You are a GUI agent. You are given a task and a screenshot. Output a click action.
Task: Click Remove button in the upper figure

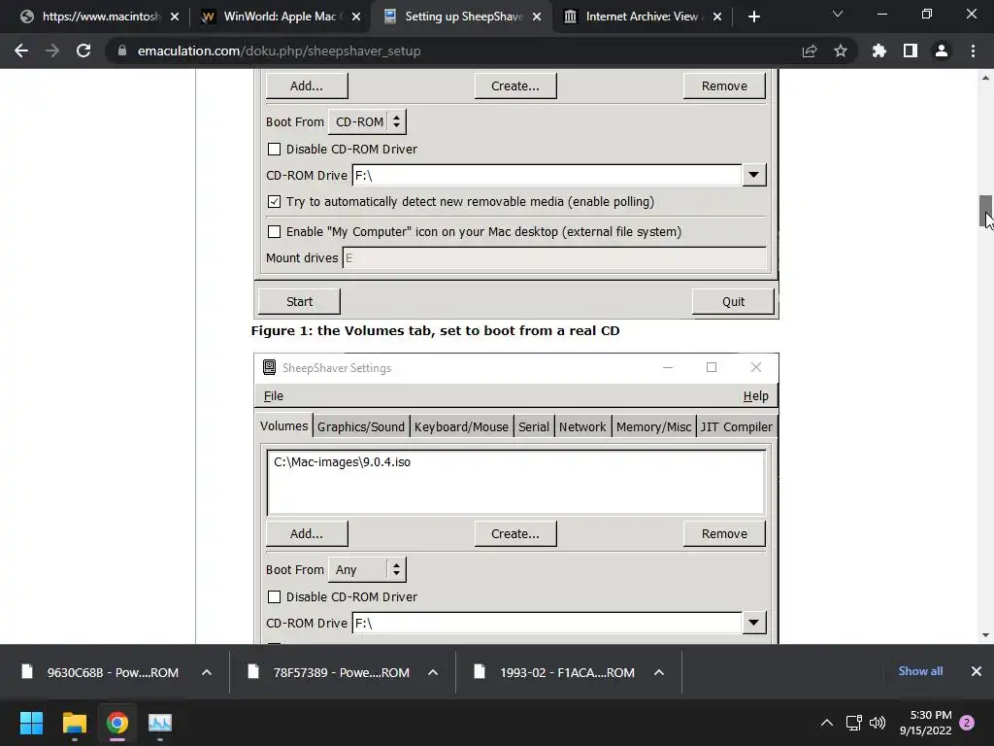point(724,85)
